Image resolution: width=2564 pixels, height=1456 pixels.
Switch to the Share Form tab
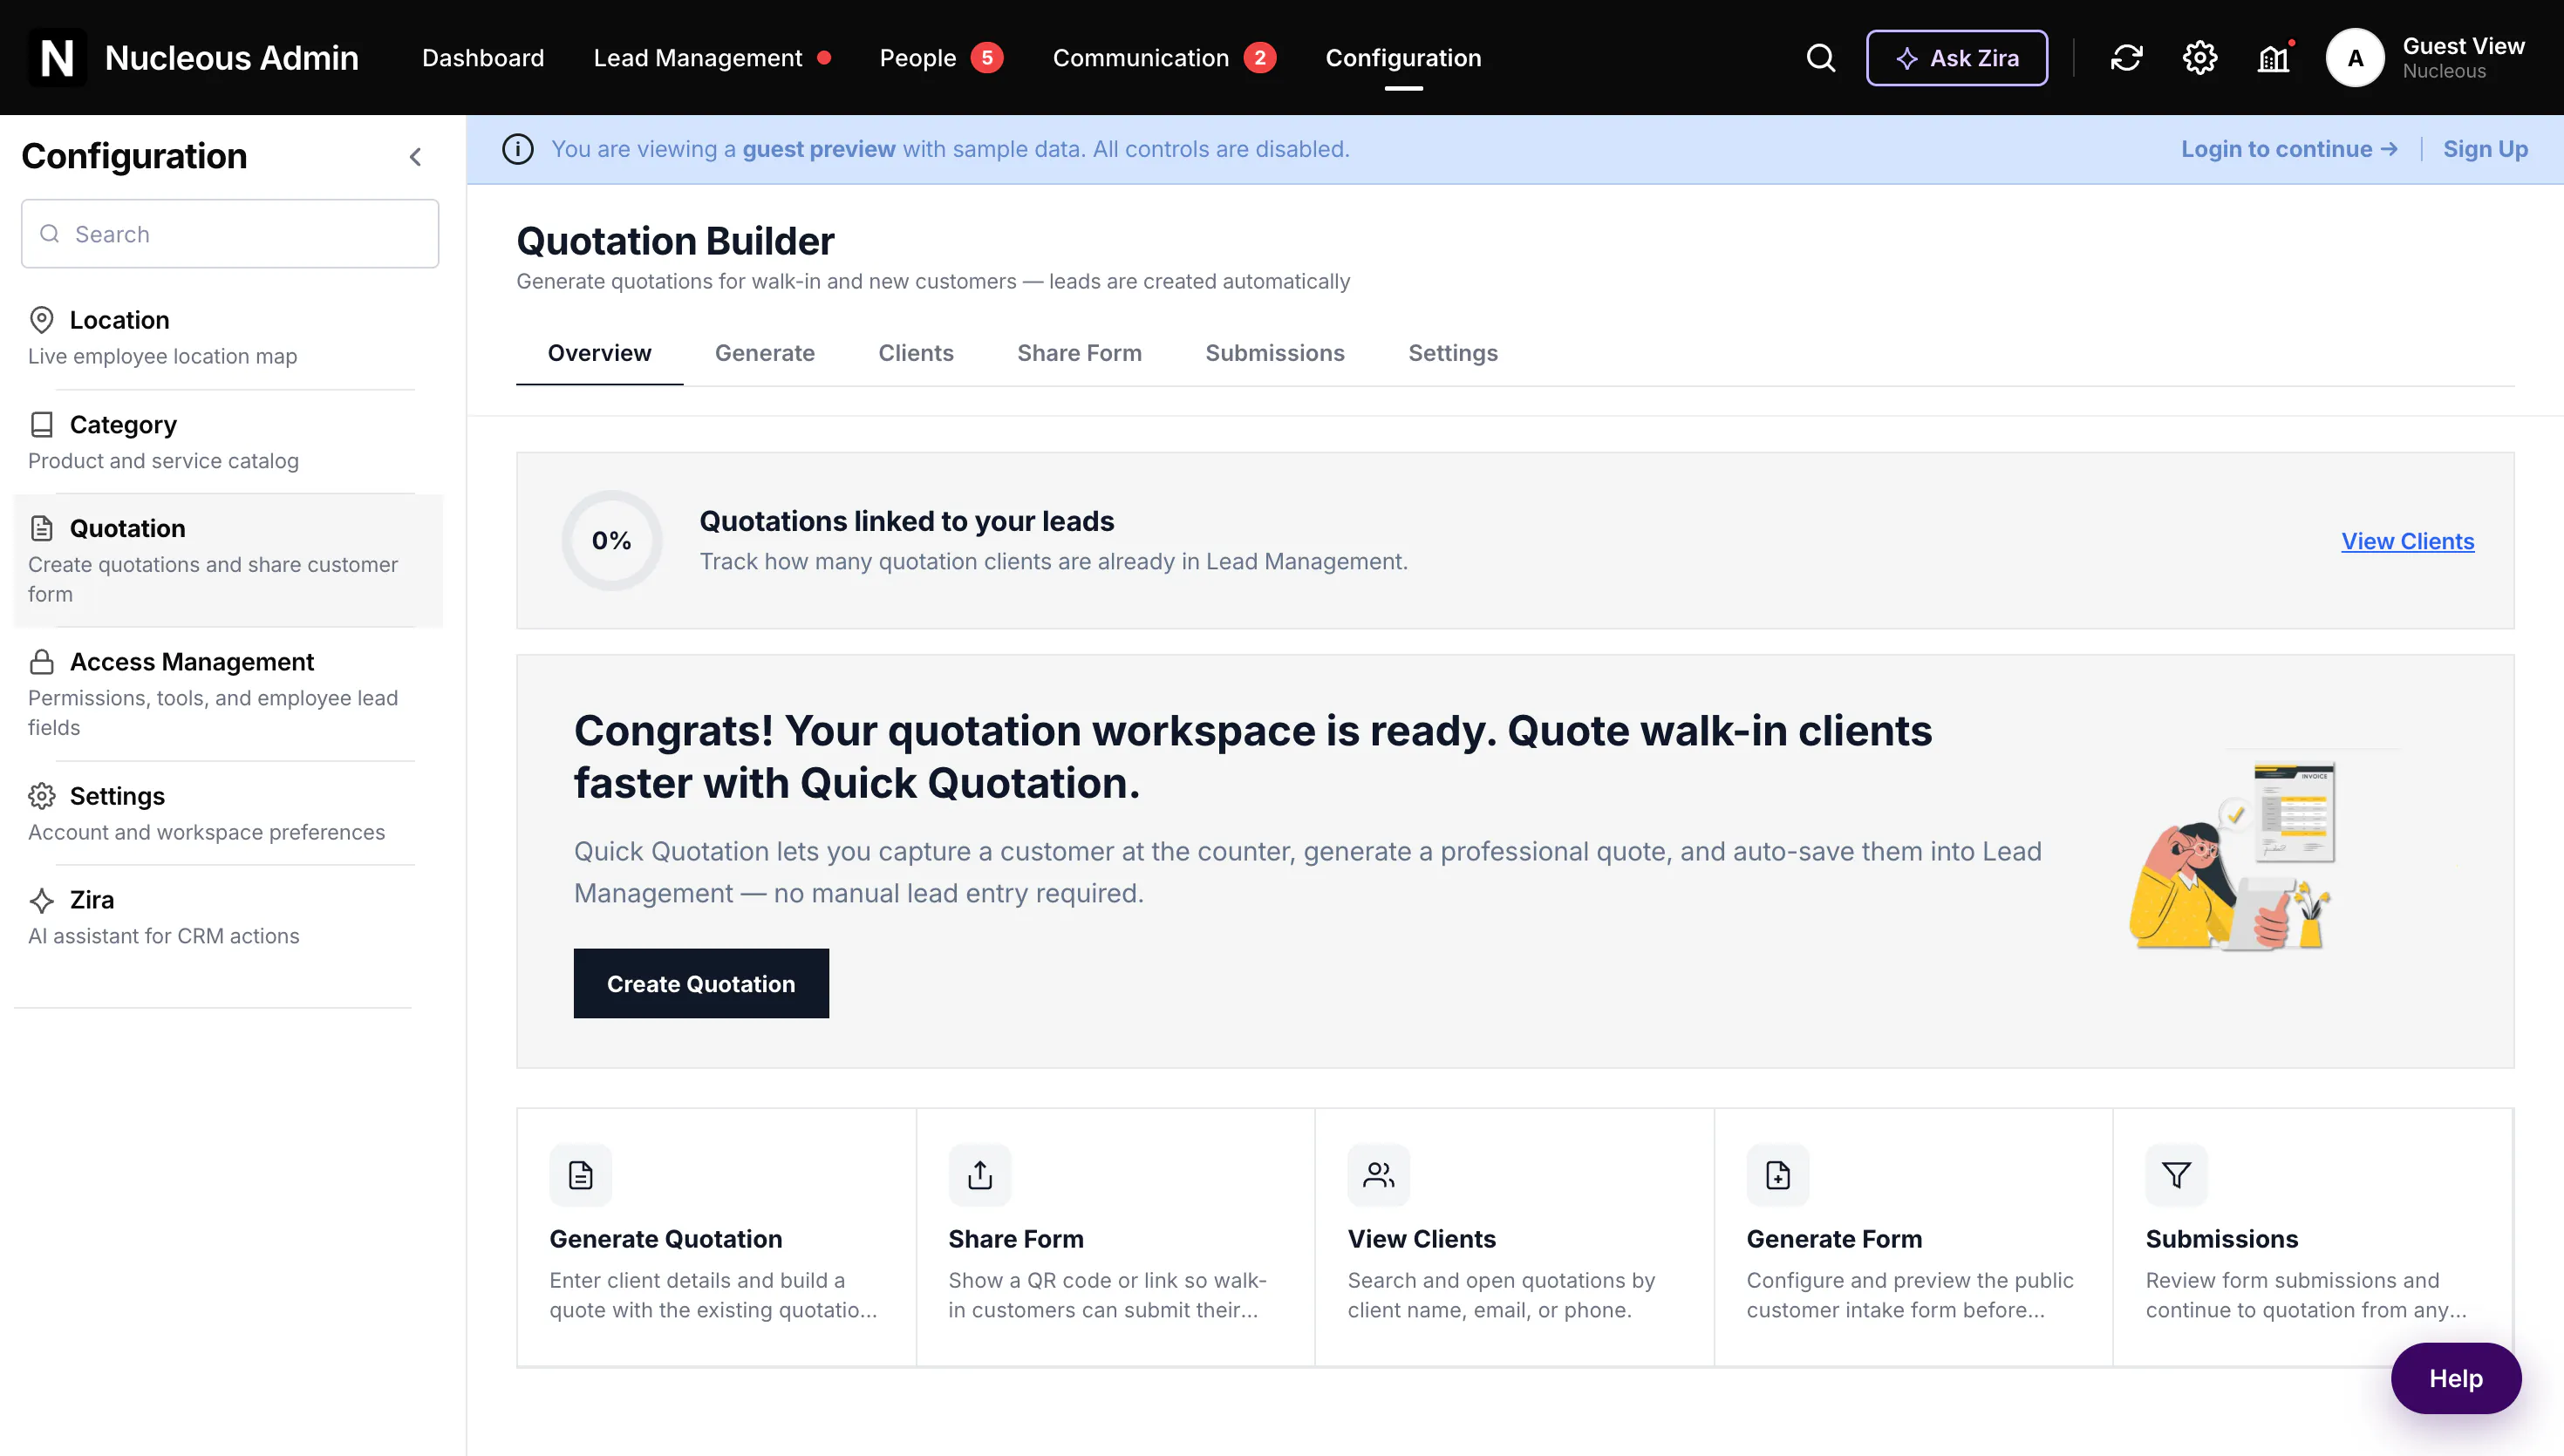[1080, 353]
